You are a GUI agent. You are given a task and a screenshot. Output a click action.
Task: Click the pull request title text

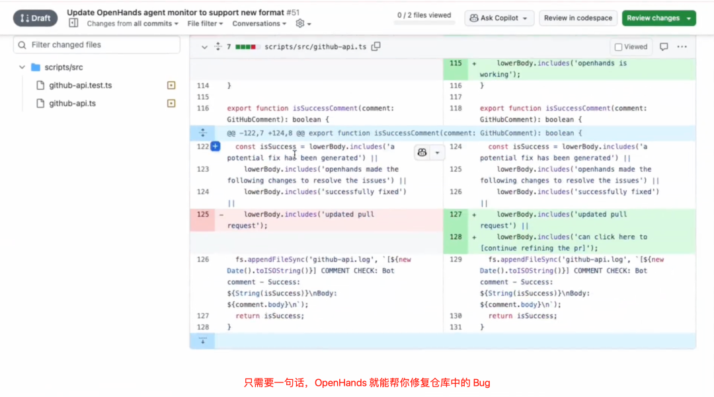(175, 13)
